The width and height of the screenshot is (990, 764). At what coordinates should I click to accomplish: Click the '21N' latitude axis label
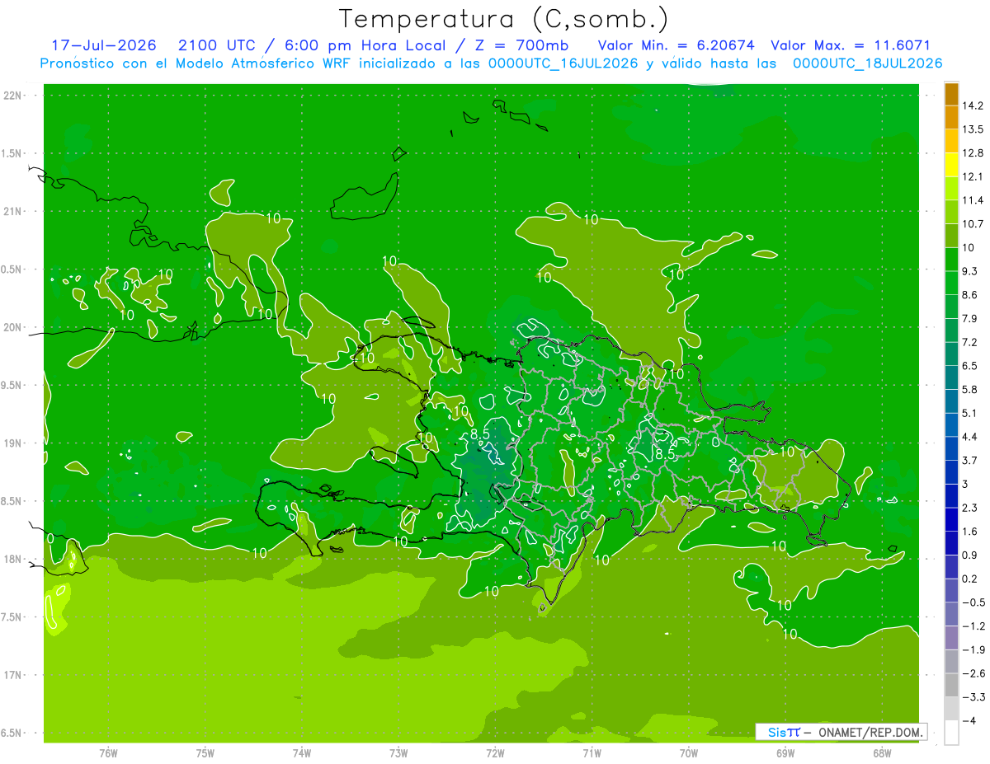(x=13, y=212)
